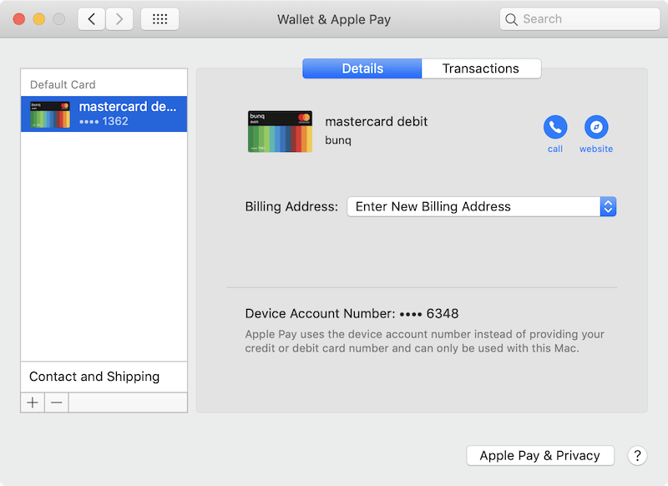This screenshot has width=668, height=486.
Task: Open the help question mark button
Action: 637,455
